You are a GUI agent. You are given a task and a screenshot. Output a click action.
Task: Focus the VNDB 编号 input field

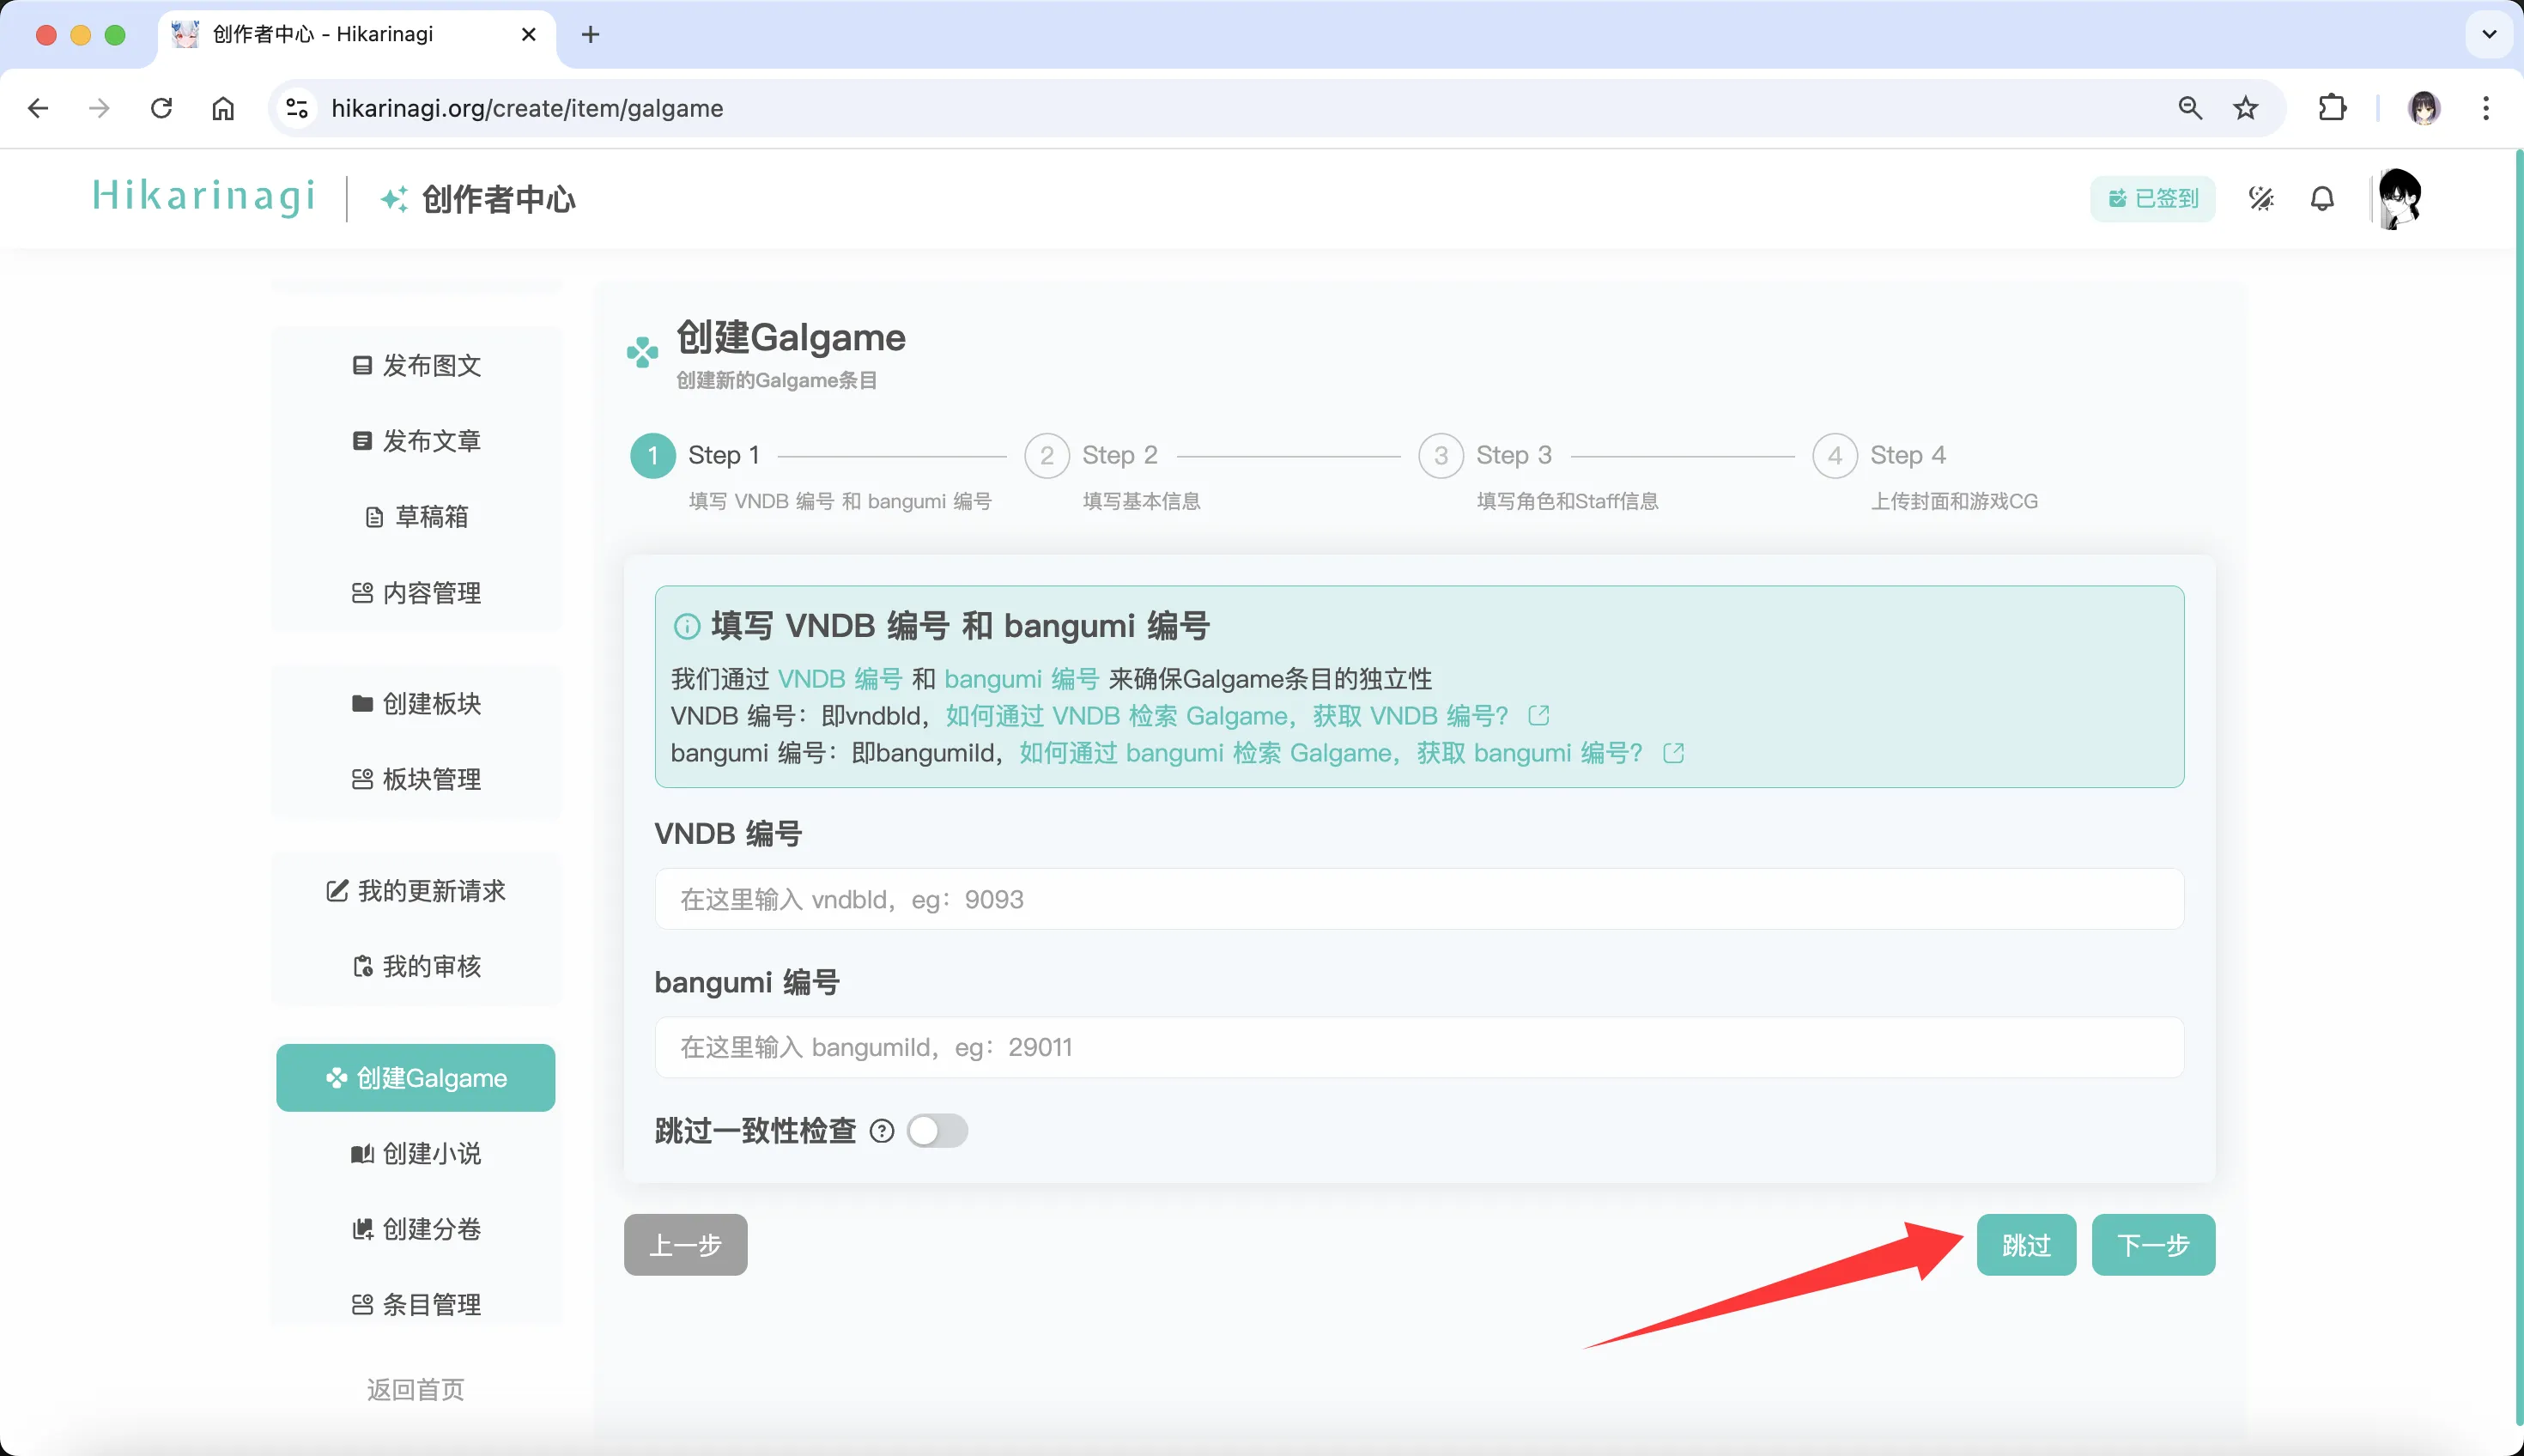(x=1419, y=899)
